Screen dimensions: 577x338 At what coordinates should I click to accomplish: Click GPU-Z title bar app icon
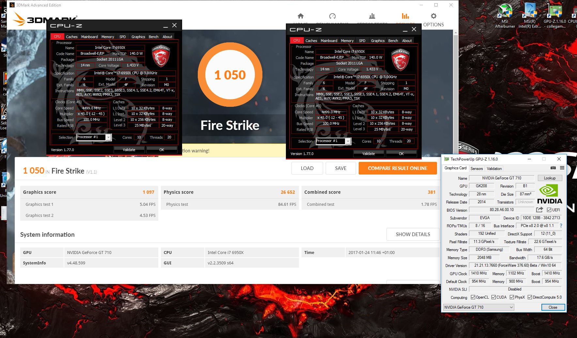click(x=446, y=159)
